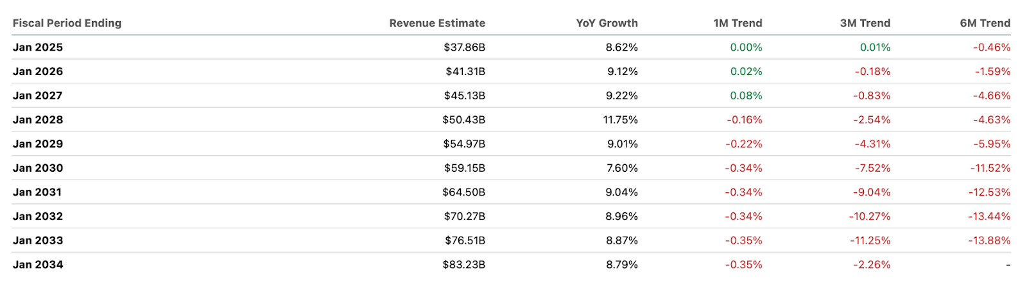
Task: Click the 3M Trend column header
Action: (865, 23)
